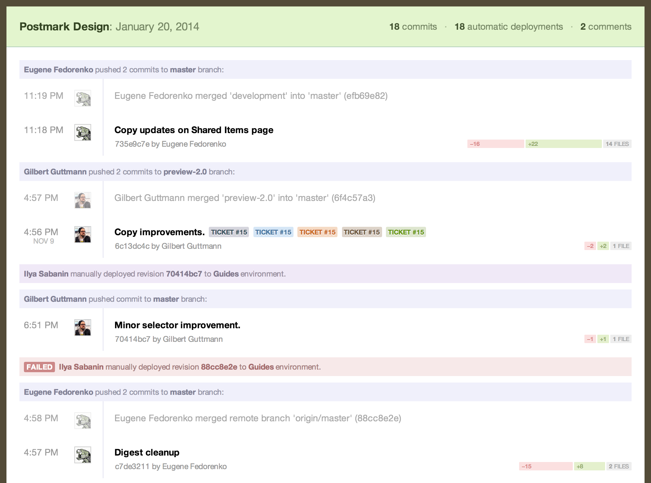Click Gilbert's avatar at 4:57 PM merge
This screenshot has height=483, width=651.
pos(83,200)
